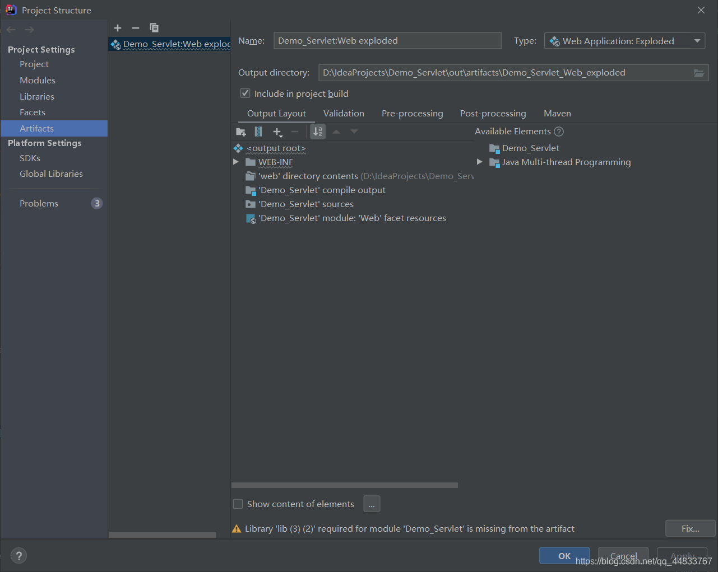Screen dimensions: 718x572
Task: Navigate back with left arrow
Action: (x=11, y=30)
